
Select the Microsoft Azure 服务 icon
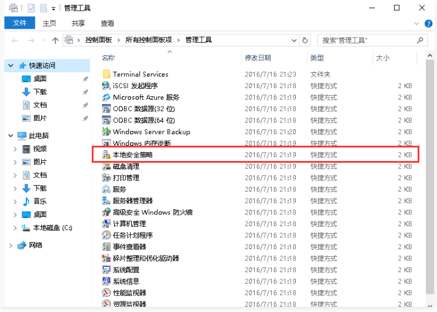[x=106, y=98]
